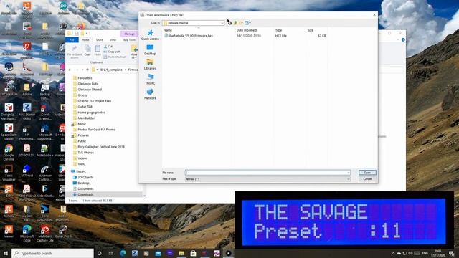Click the File name input field
Screen dimensions: 459x258
pos(266,173)
